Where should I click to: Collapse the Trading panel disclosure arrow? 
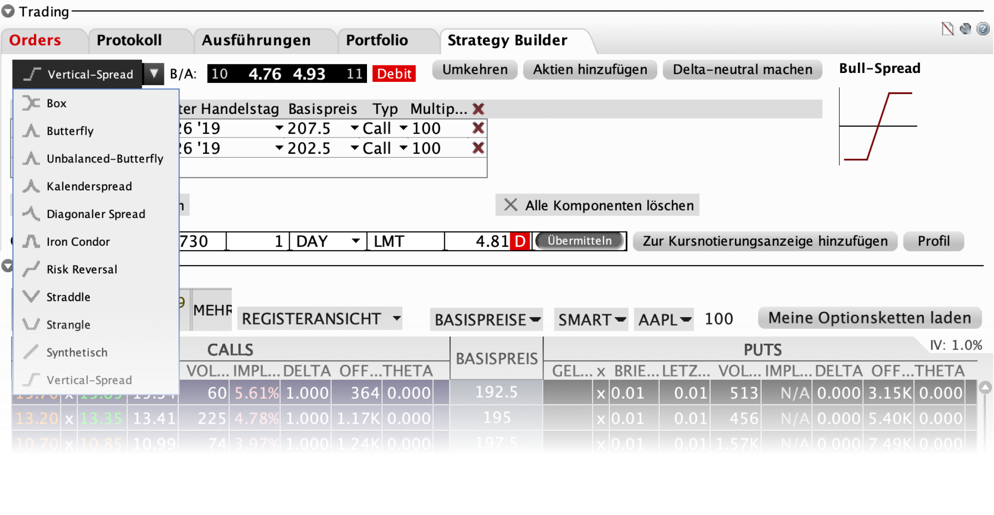(8, 11)
